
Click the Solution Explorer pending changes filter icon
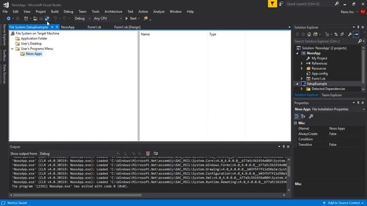[x=327, y=34]
